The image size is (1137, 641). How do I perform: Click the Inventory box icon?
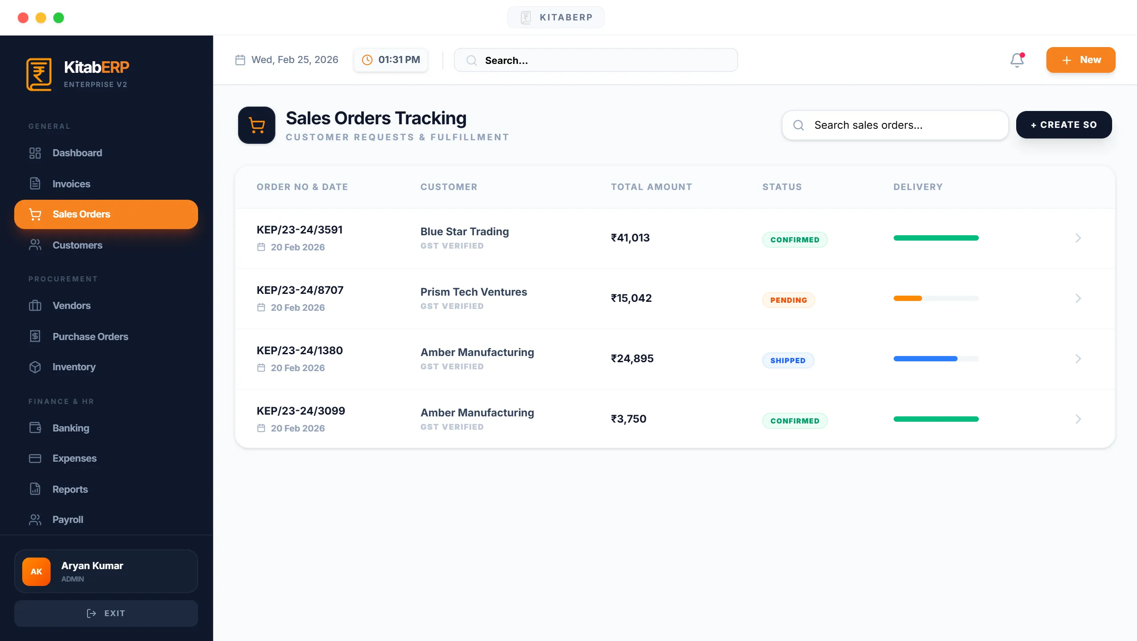pos(35,367)
